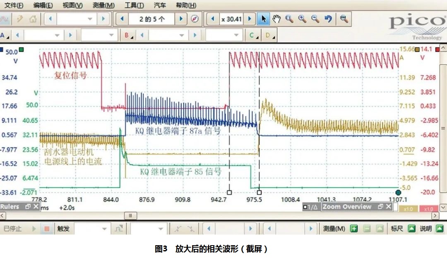Viewport: 447px width, 258px height.
Task: Click the second time ruler handle square
Action: tap(259, 193)
